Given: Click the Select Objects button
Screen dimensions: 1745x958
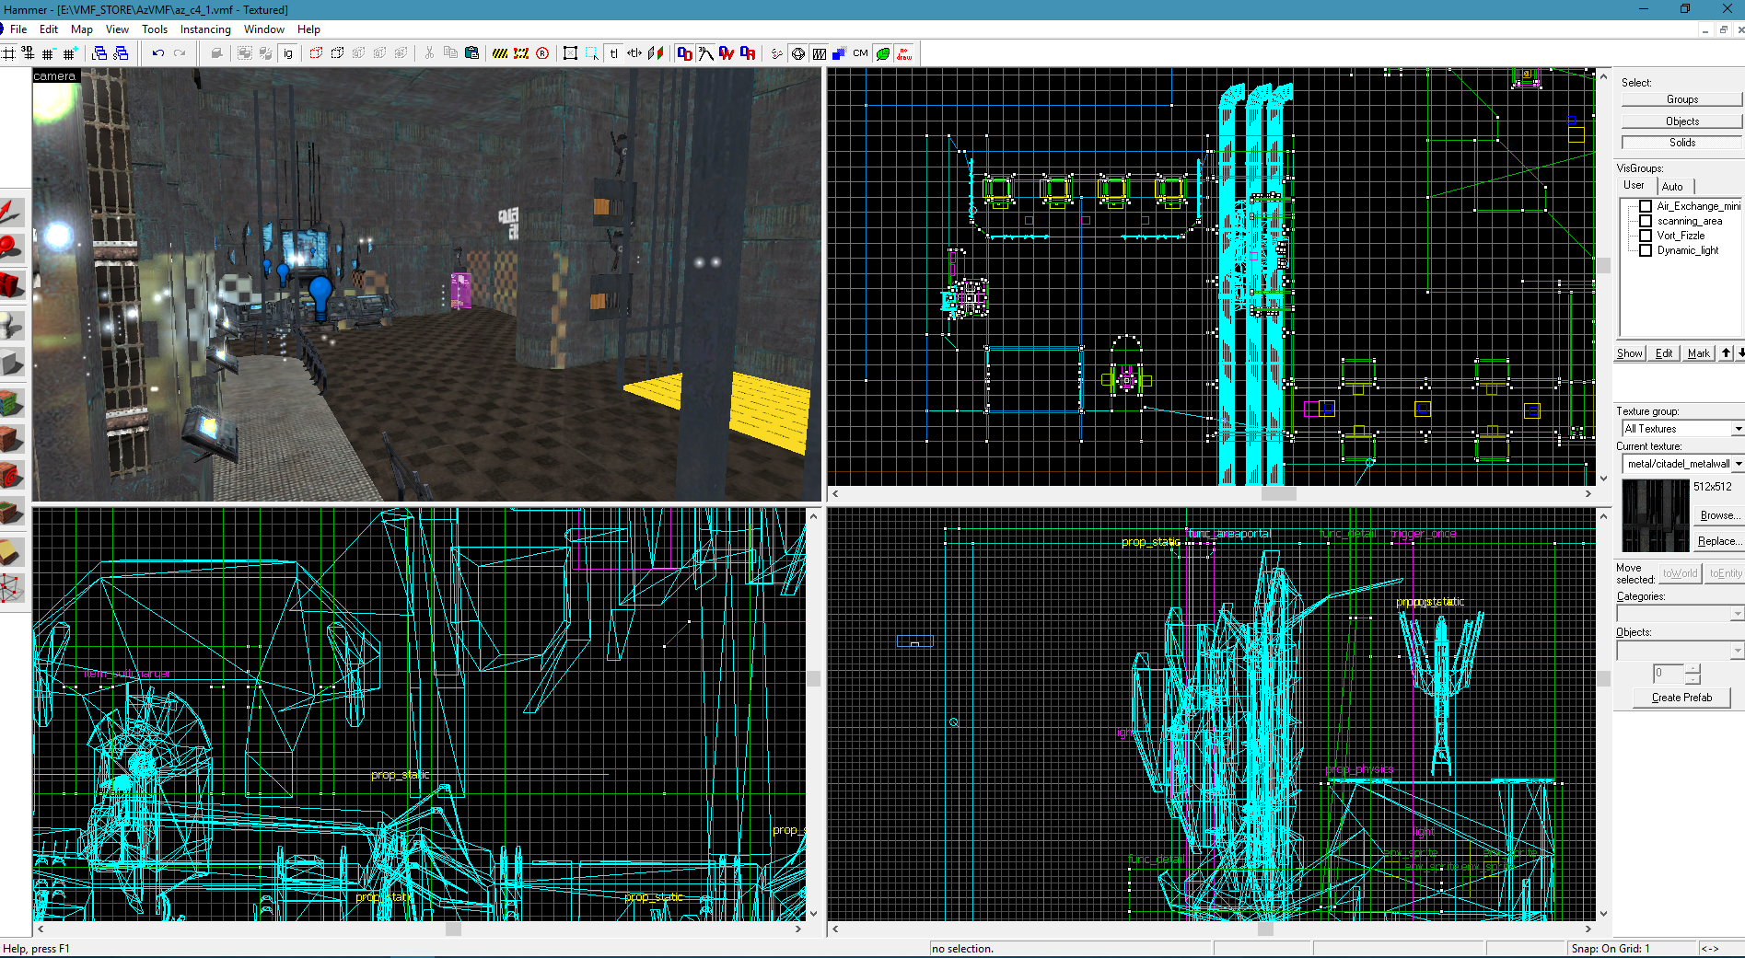Looking at the screenshot, I should click(1681, 121).
